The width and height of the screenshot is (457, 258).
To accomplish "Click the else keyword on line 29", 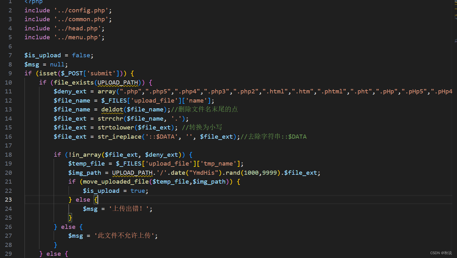I will click(54, 254).
